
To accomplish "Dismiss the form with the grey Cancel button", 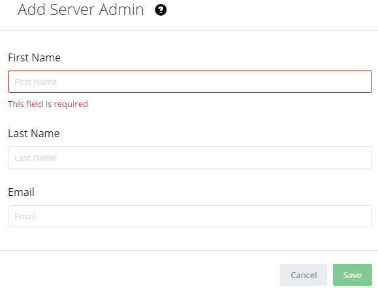I will click(304, 275).
